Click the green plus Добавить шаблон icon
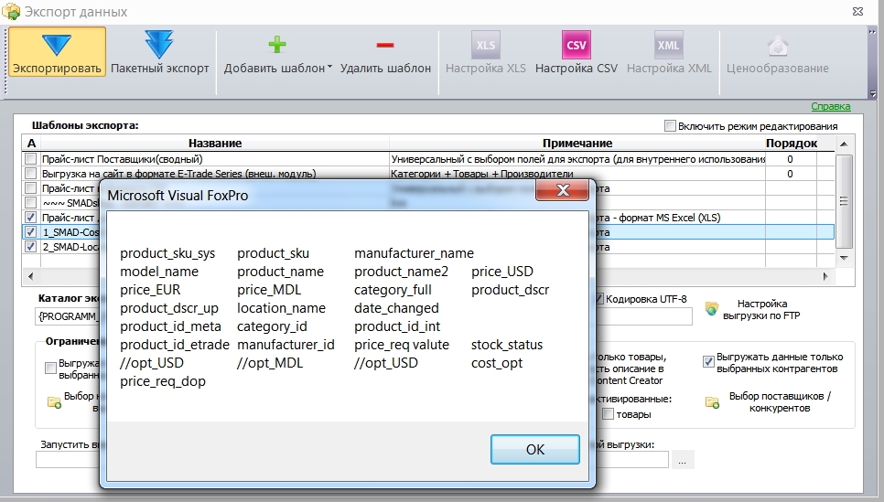The height and width of the screenshot is (502, 884). click(276, 45)
